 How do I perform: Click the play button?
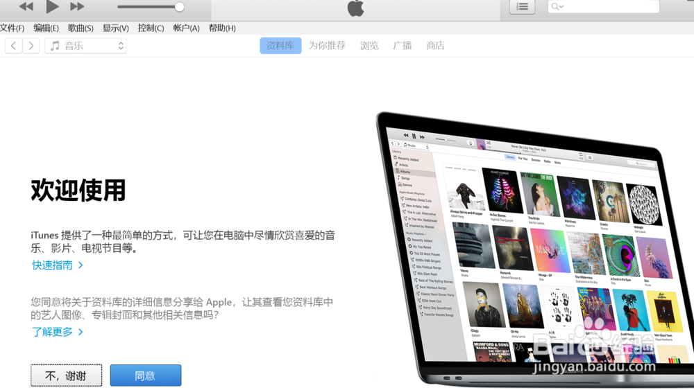pos(52,6)
